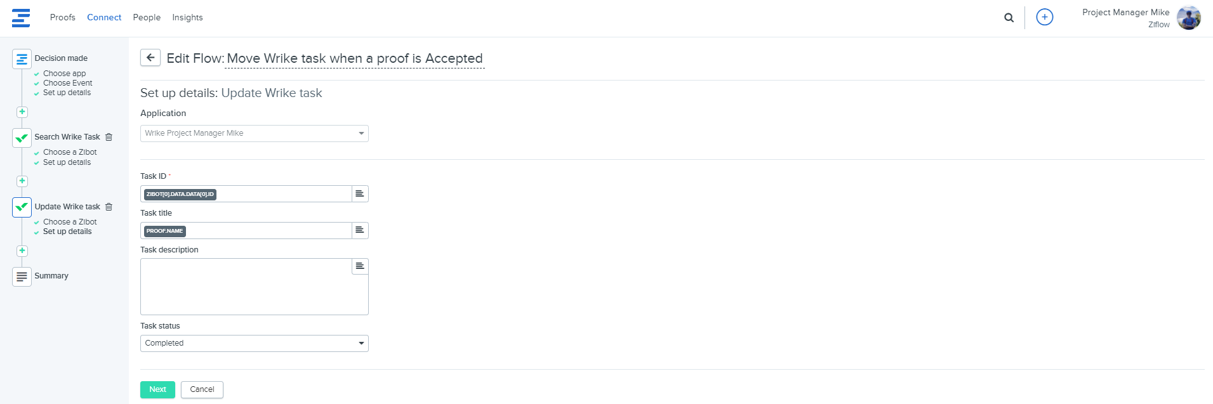Image resolution: width=1213 pixels, height=404 pixels.
Task: Click the blue plus create icon
Action: click(x=1044, y=17)
